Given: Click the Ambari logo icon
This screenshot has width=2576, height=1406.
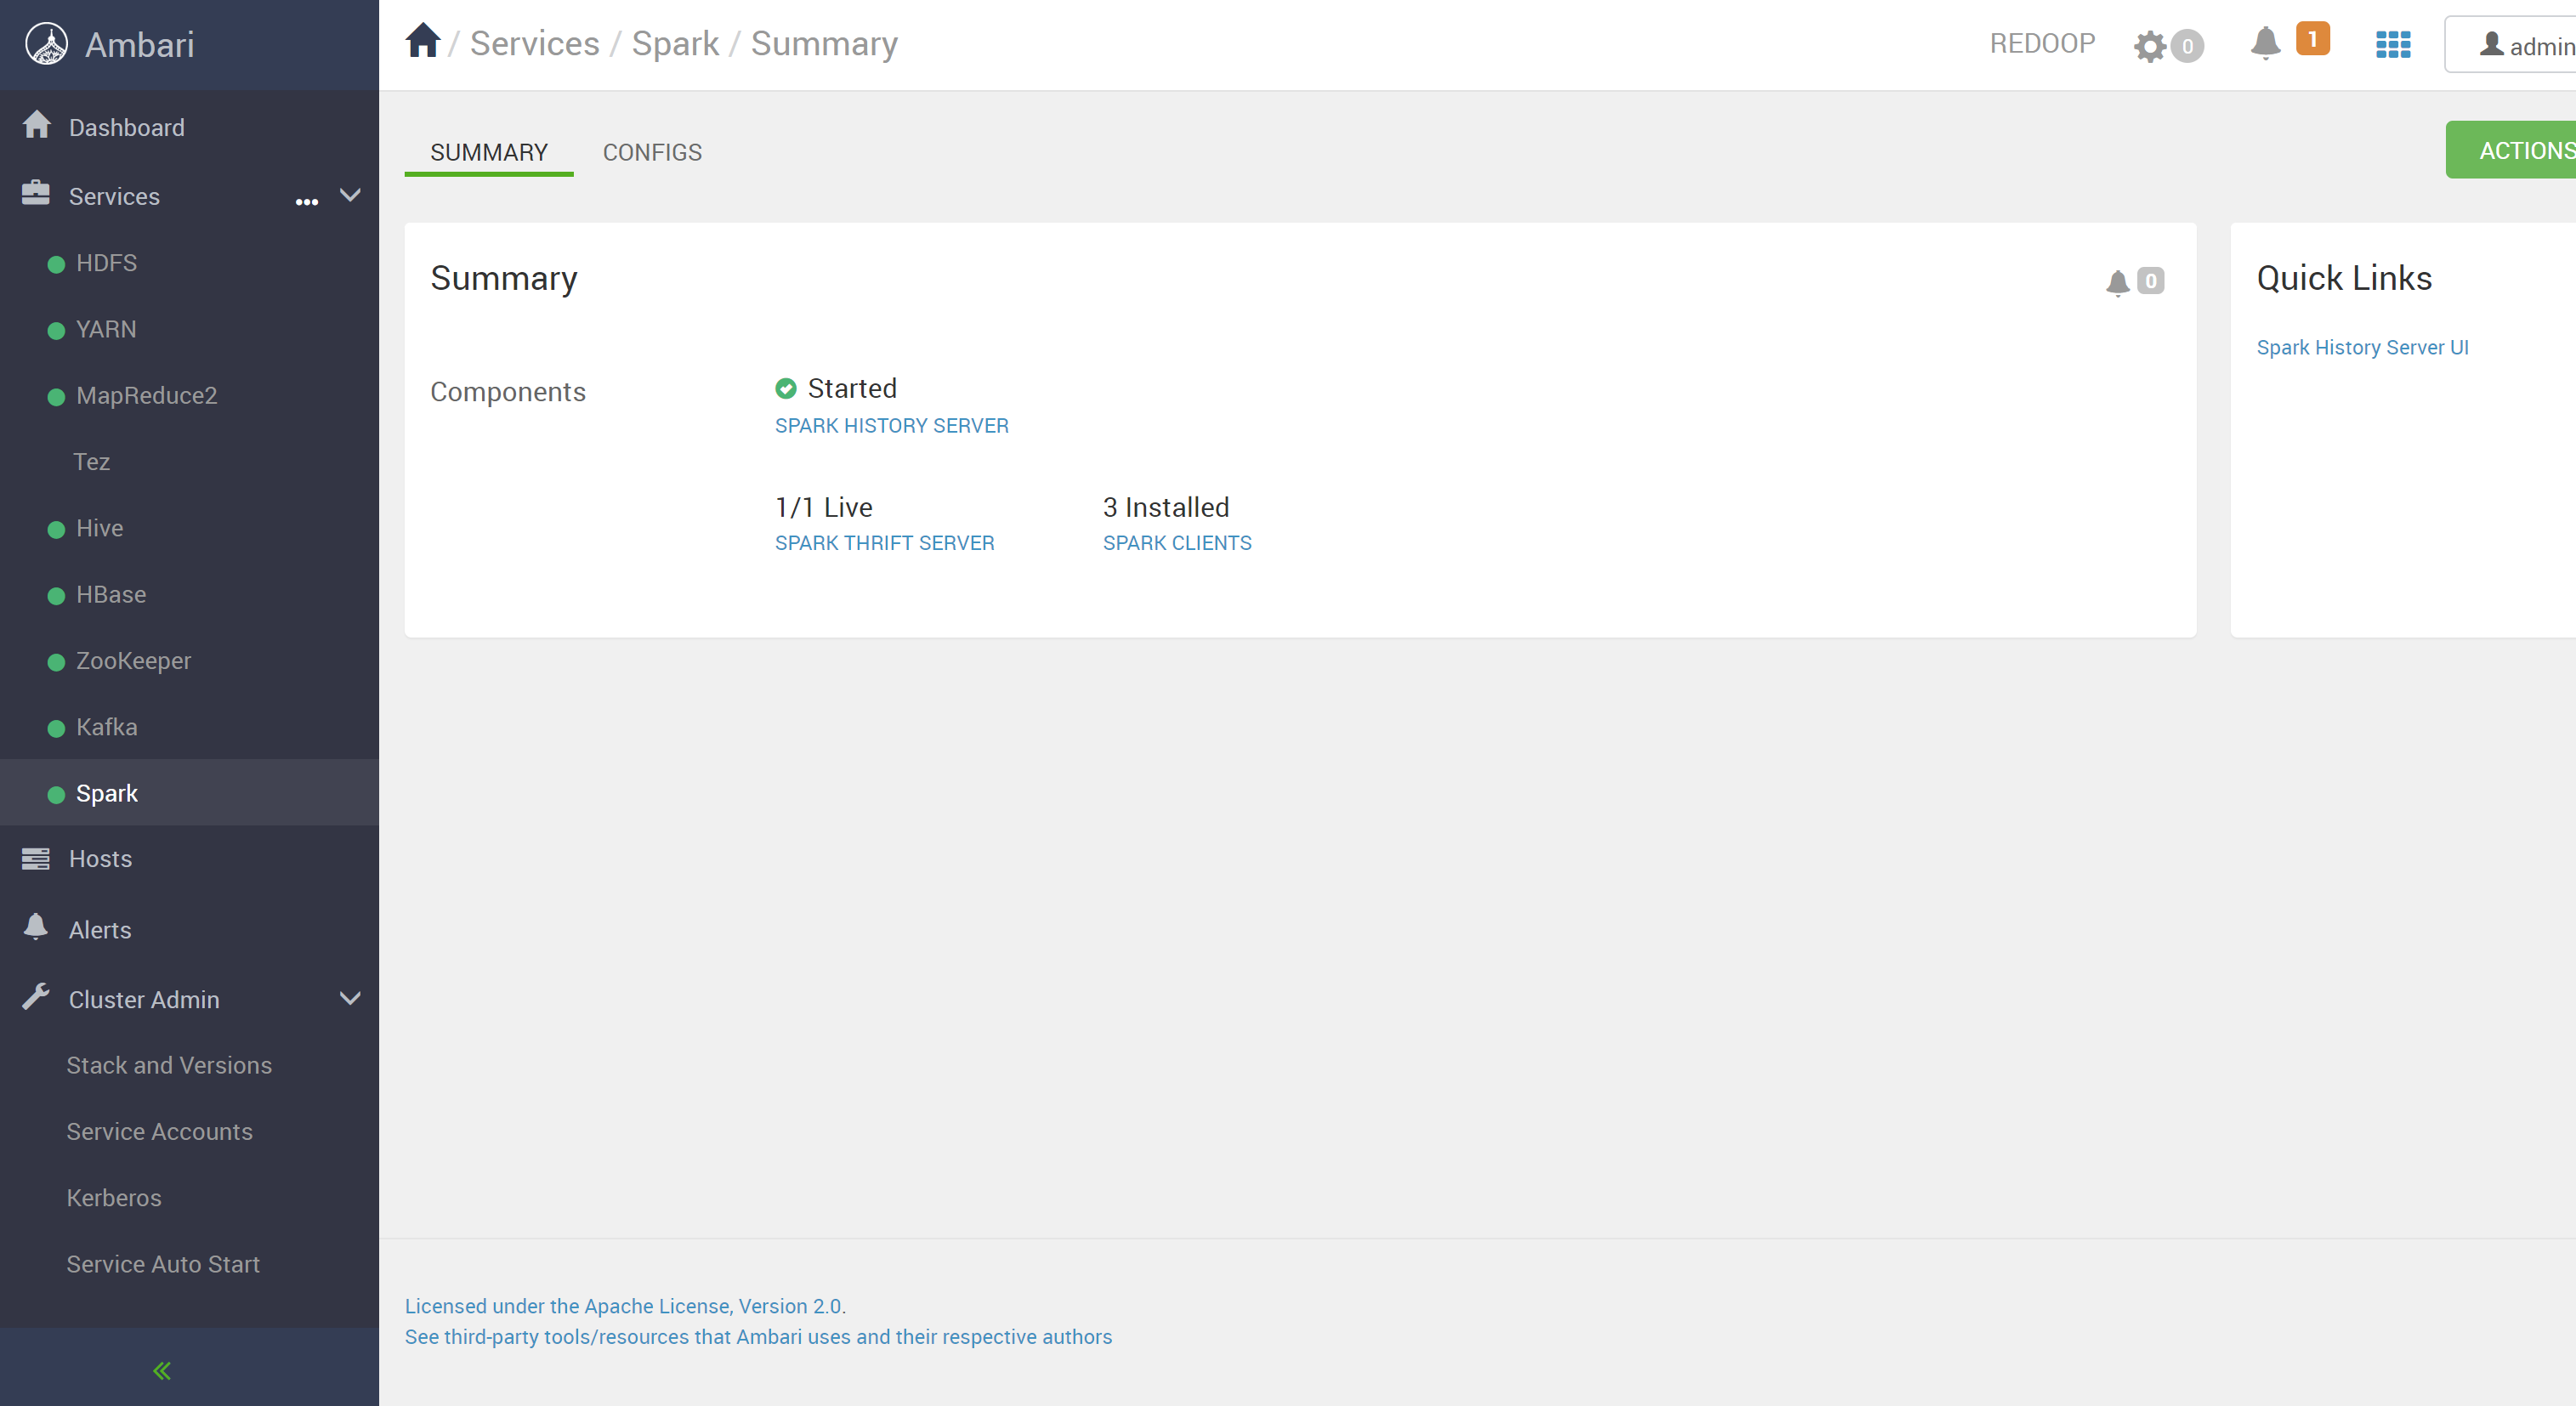Looking at the screenshot, I should [46, 44].
